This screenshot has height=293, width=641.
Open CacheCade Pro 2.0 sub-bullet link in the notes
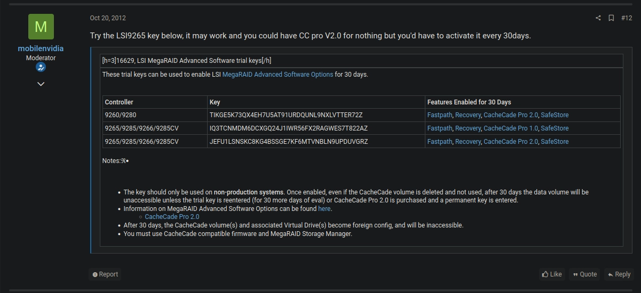172,217
